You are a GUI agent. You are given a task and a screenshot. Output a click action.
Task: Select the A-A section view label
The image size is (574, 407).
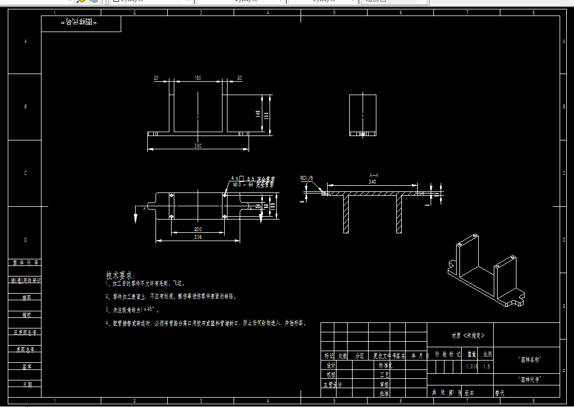point(374,175)
